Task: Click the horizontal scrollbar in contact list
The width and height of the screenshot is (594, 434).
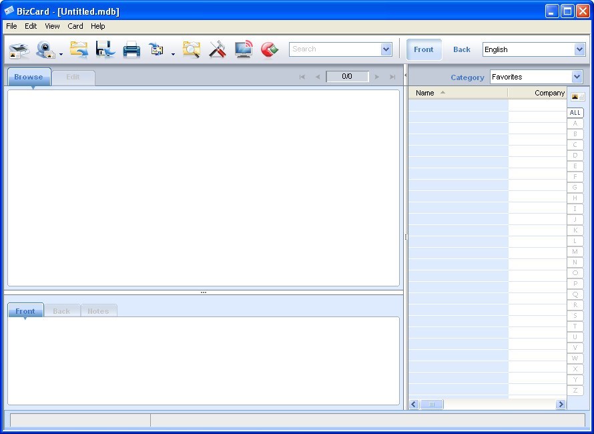Action: (431, 404)
